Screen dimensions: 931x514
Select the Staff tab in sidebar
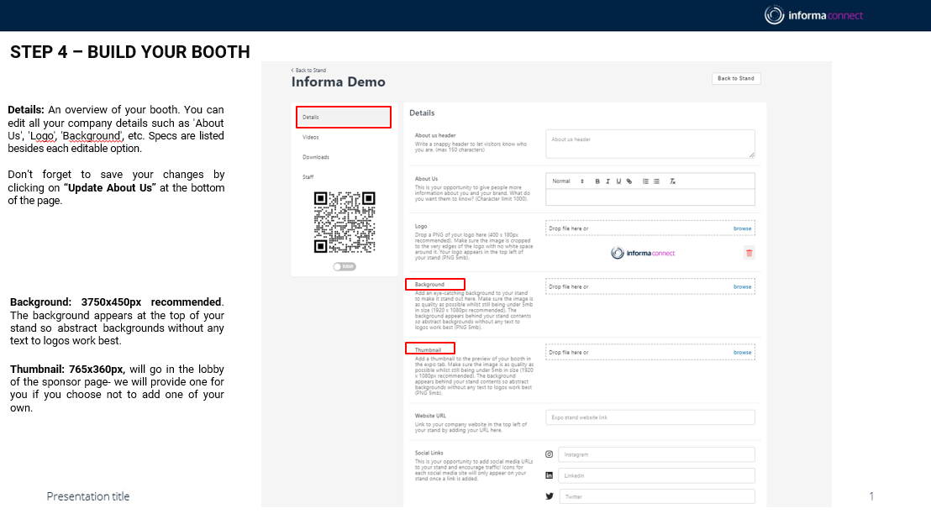point(308,177)
